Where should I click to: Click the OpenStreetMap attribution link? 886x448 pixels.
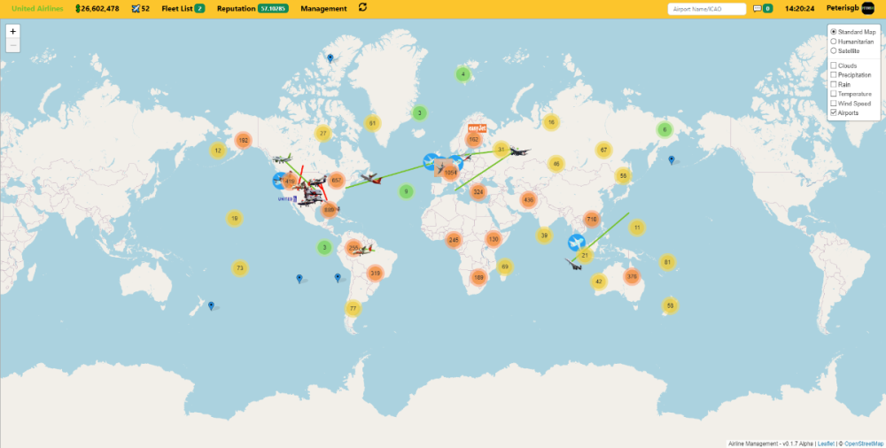[x=863, y=444]
